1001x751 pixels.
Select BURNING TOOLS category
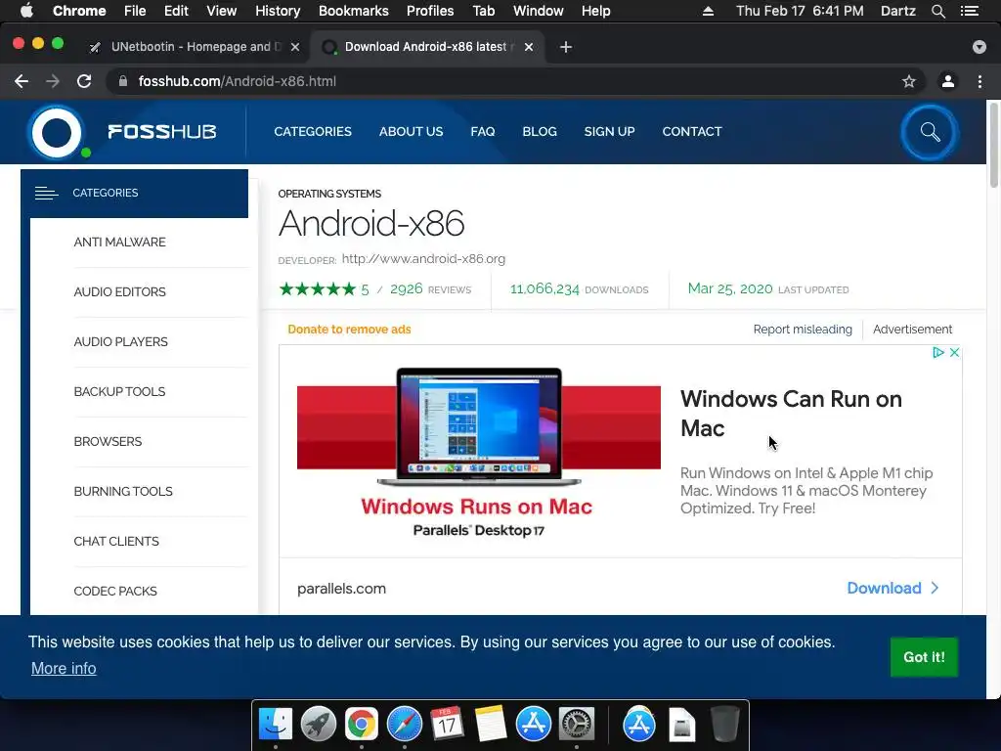(x=123, y=491)
